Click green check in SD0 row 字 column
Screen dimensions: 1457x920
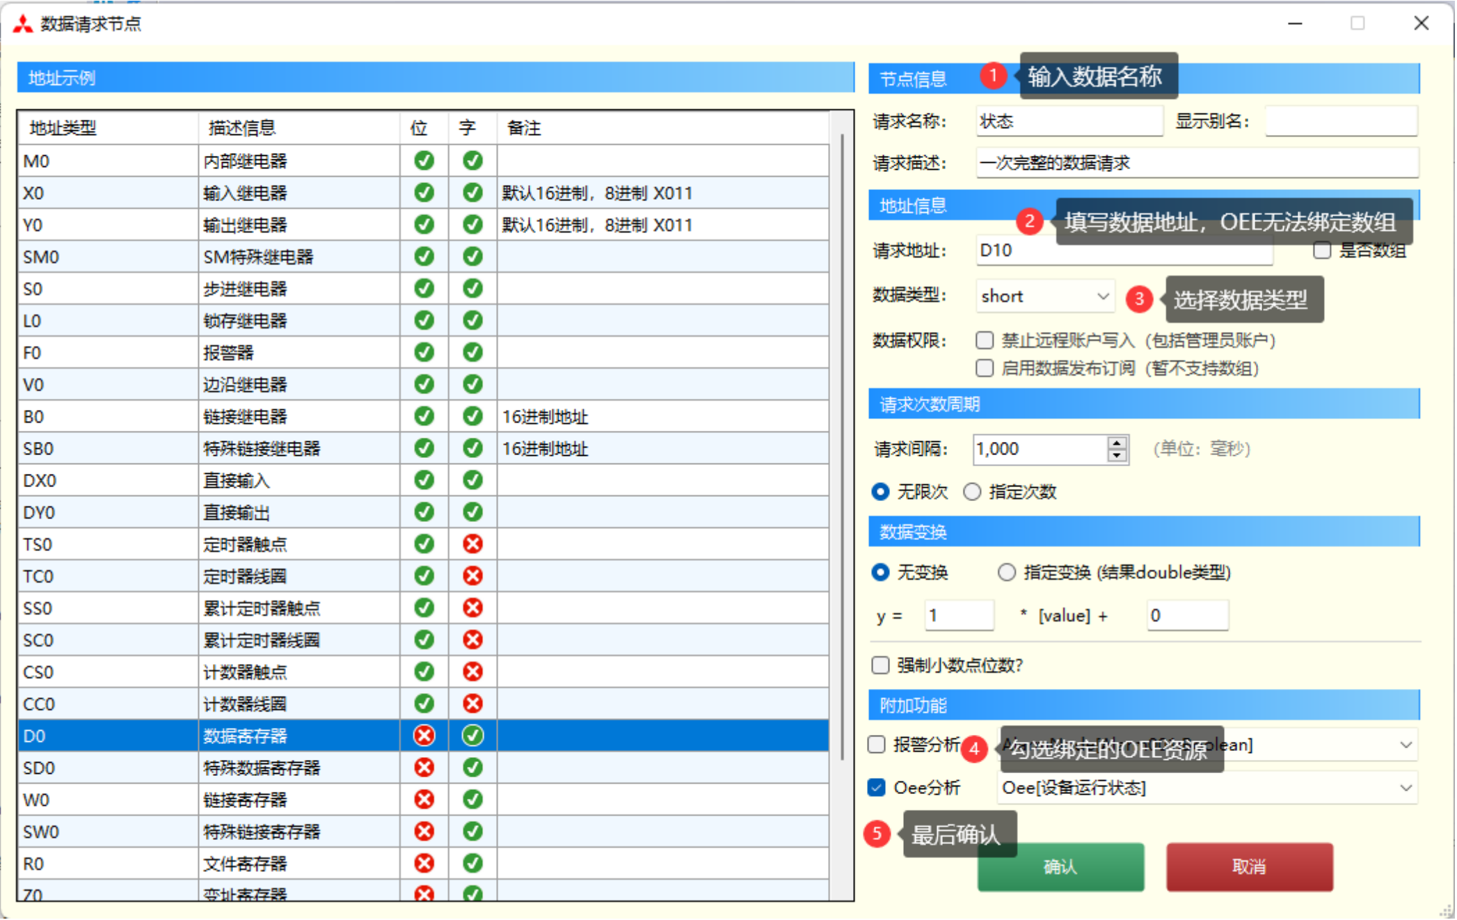point(473,768)
